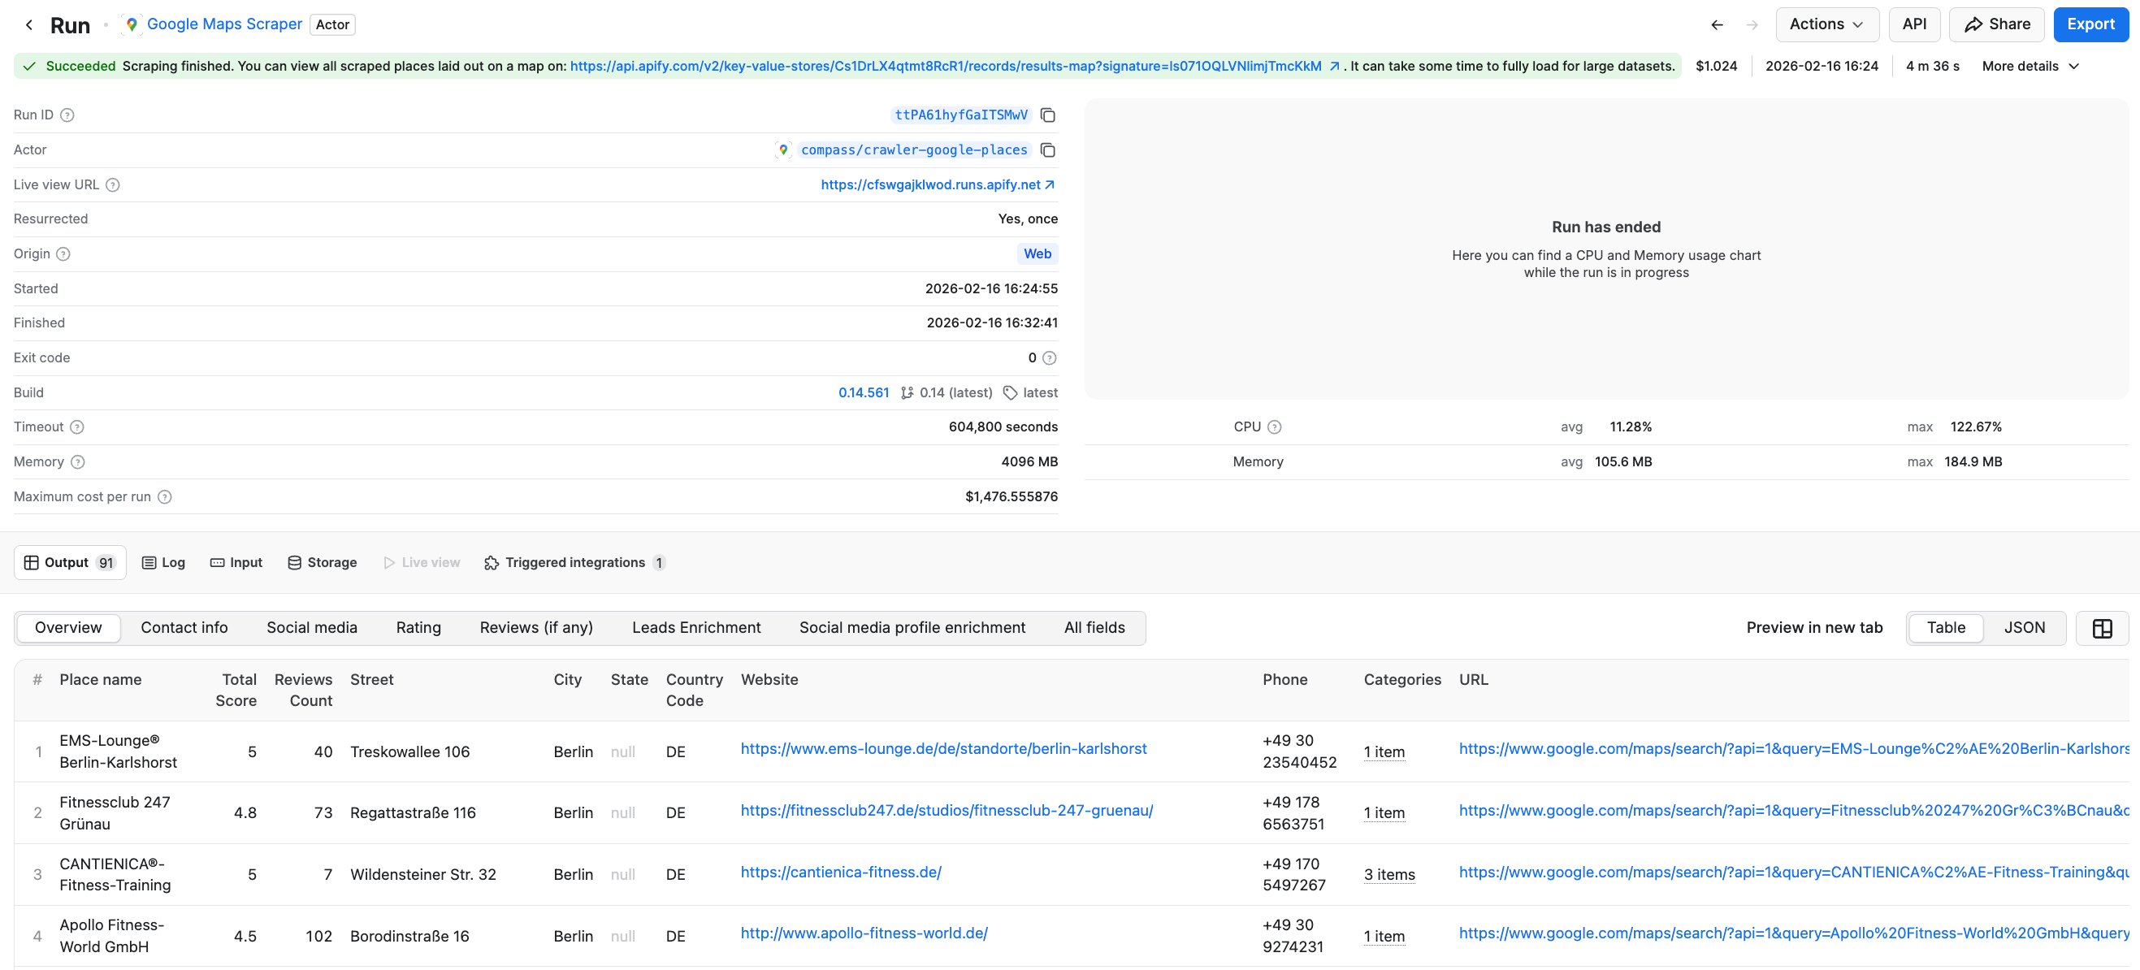Switch to the Leads Enrichment tab

pyautogui.click(x=696, y=628)
